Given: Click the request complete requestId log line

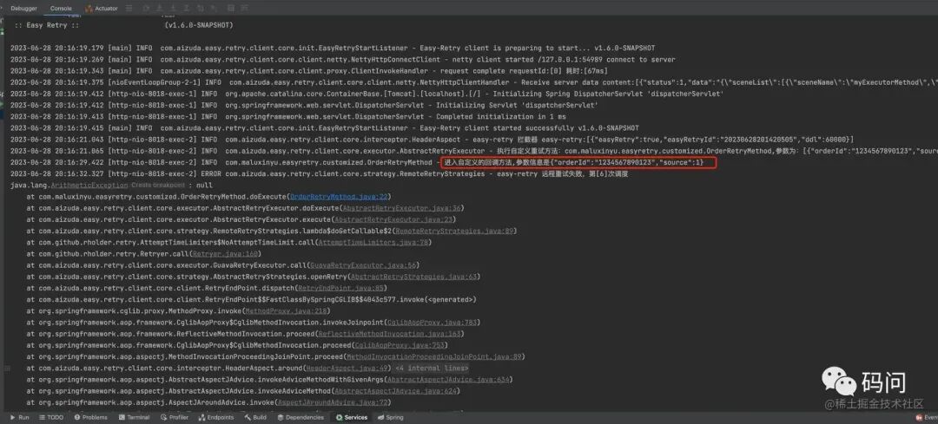Looking at the screenshot, I should coord(308,70).
